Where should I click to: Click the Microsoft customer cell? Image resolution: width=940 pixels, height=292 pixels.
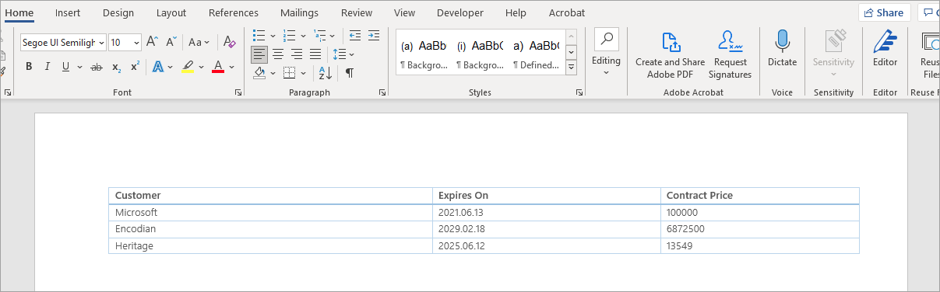tap(270, 212)
